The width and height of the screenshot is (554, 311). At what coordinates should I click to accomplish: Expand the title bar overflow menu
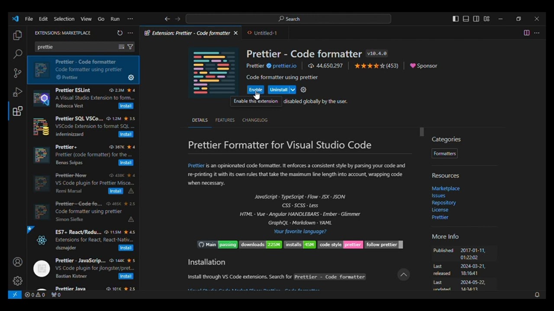point(130,19)
